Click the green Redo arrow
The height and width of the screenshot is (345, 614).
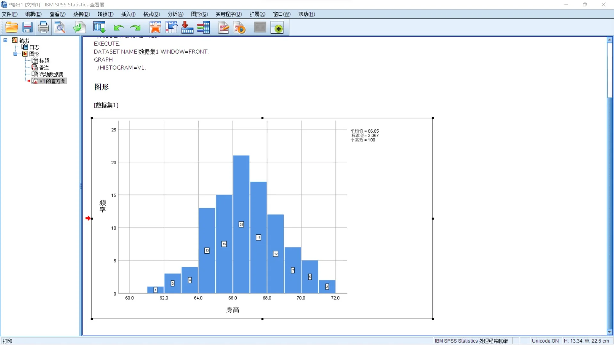(135, 28)
